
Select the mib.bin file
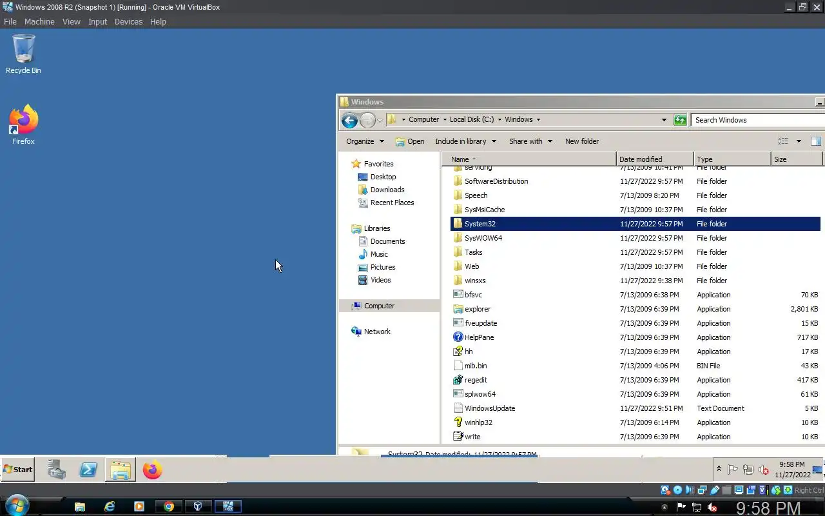tap(635, 366)
